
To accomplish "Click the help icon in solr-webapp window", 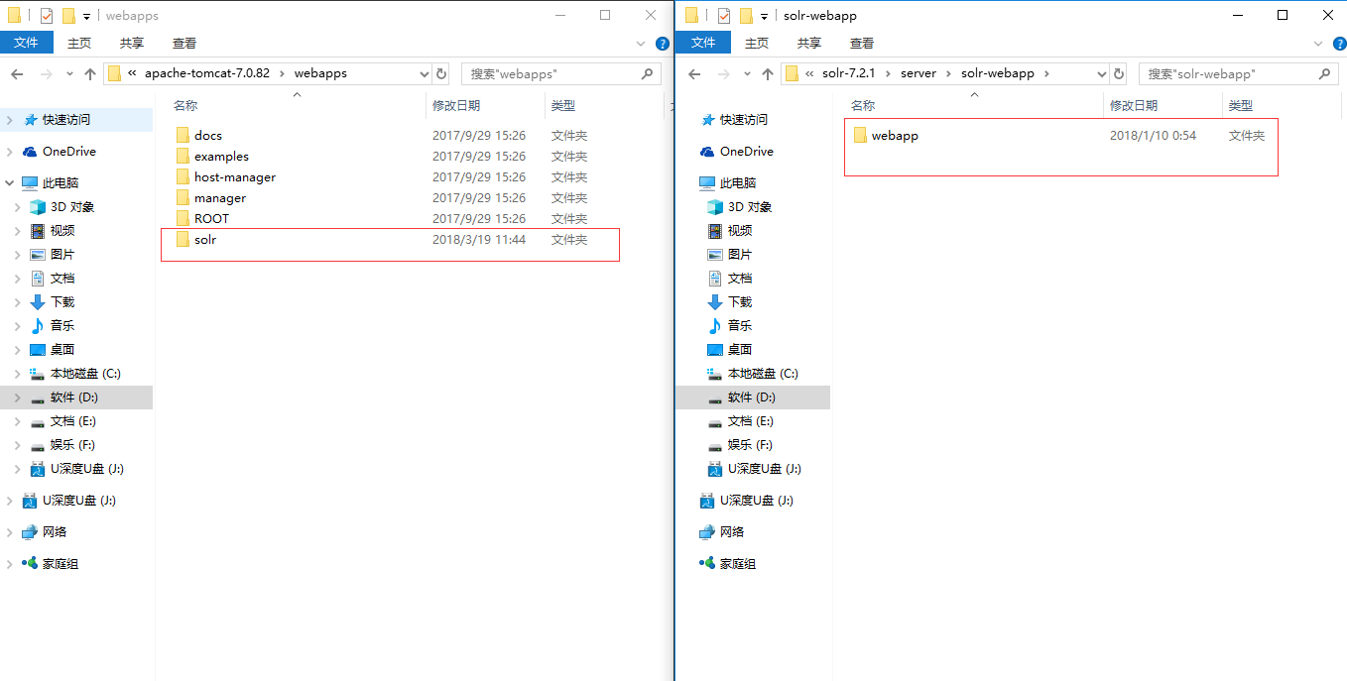I will coord(1340,44).
